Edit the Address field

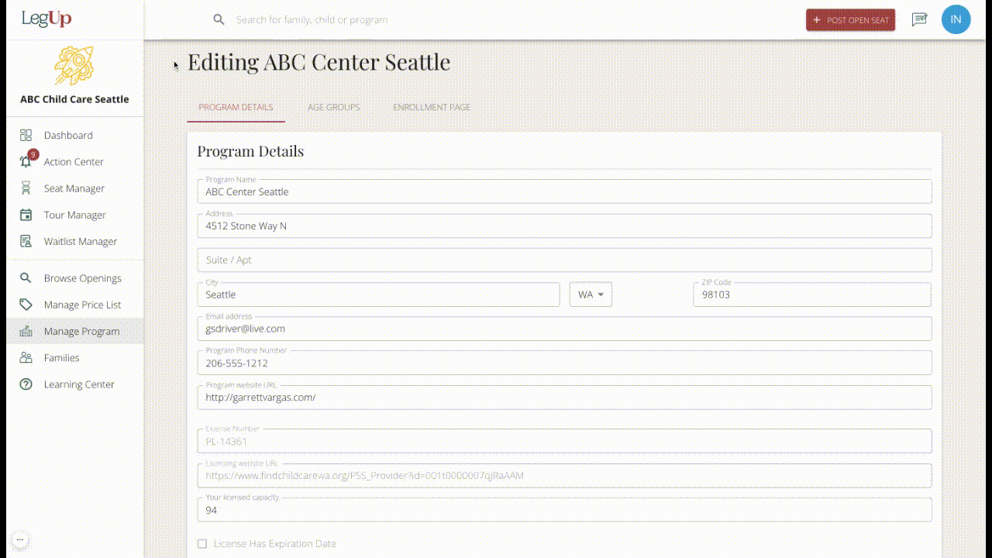click(564, 226)
